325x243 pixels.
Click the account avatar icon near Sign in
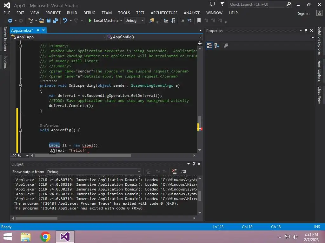319,13
